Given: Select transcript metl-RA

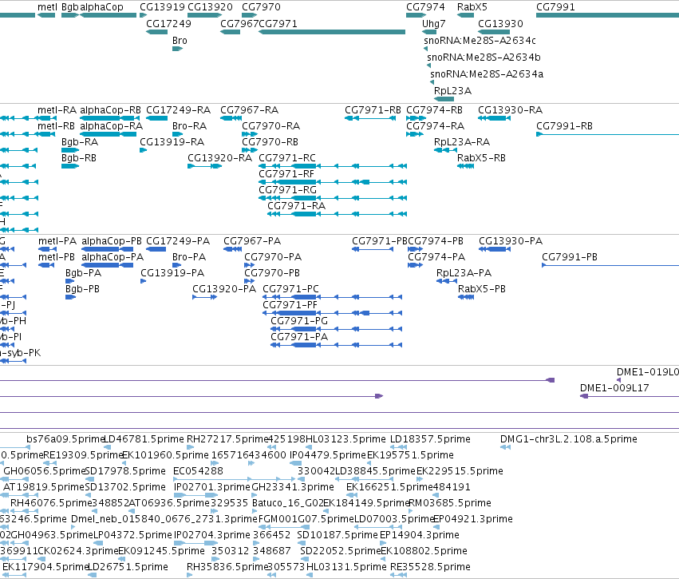Looking at the screenshot, I should point(47,118).
